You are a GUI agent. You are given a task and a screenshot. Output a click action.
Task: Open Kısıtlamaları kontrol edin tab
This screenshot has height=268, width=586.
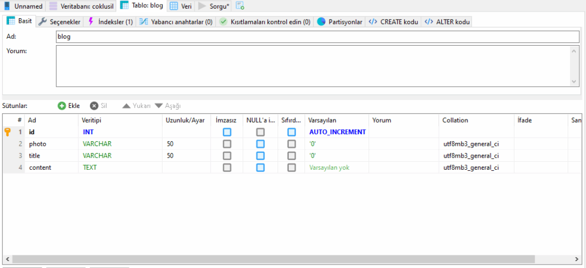(265, 22)
